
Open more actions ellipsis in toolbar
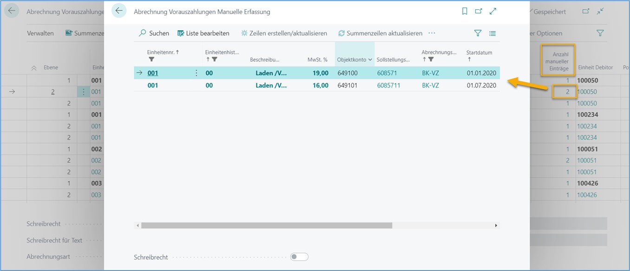coord(432,33)
